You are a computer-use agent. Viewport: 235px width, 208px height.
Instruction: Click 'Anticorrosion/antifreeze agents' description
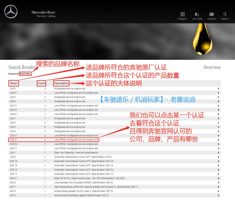coord(82,195)
